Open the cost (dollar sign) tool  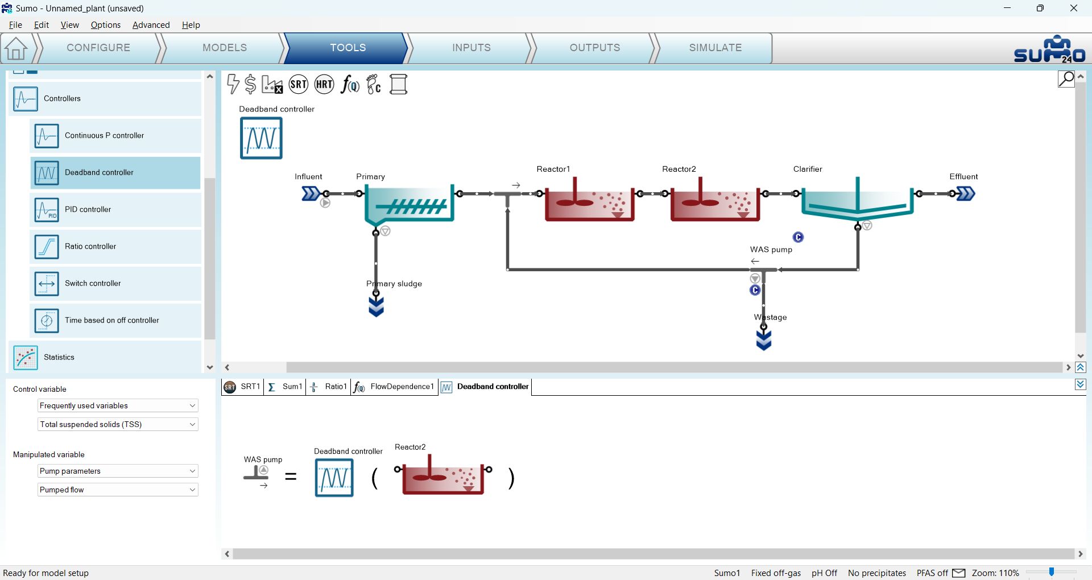250,84
